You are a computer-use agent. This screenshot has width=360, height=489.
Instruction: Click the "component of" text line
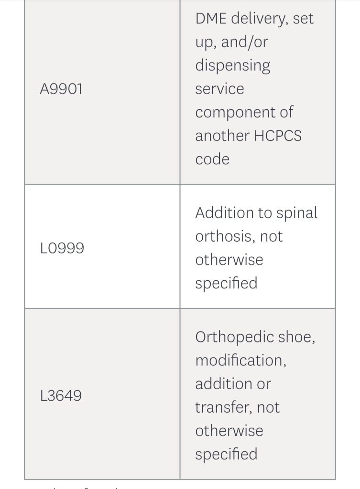pyautogui.click(x=244, y=112)
